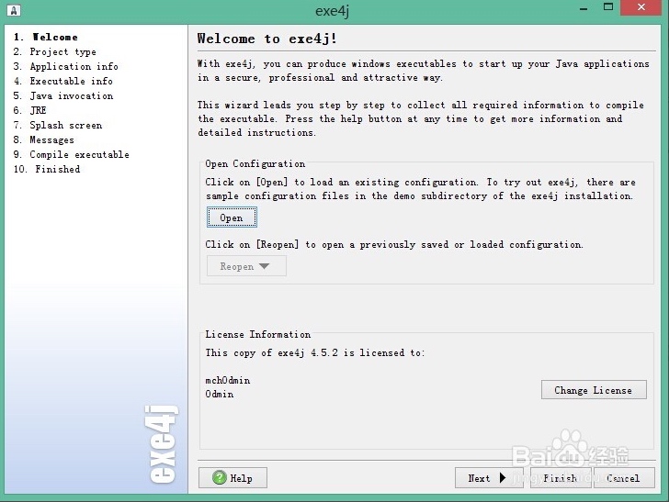Image resolution: width=669 pixels, height=502 pixels.
Task: Select step 10 Finished
Action: 47,169
